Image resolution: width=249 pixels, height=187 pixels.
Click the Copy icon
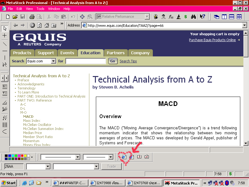pyautogui.click(x=56, y=17)
